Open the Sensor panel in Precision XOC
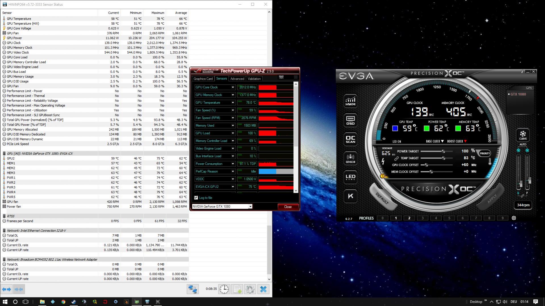The width and height of the screenshot is (545, 306). 350,158
